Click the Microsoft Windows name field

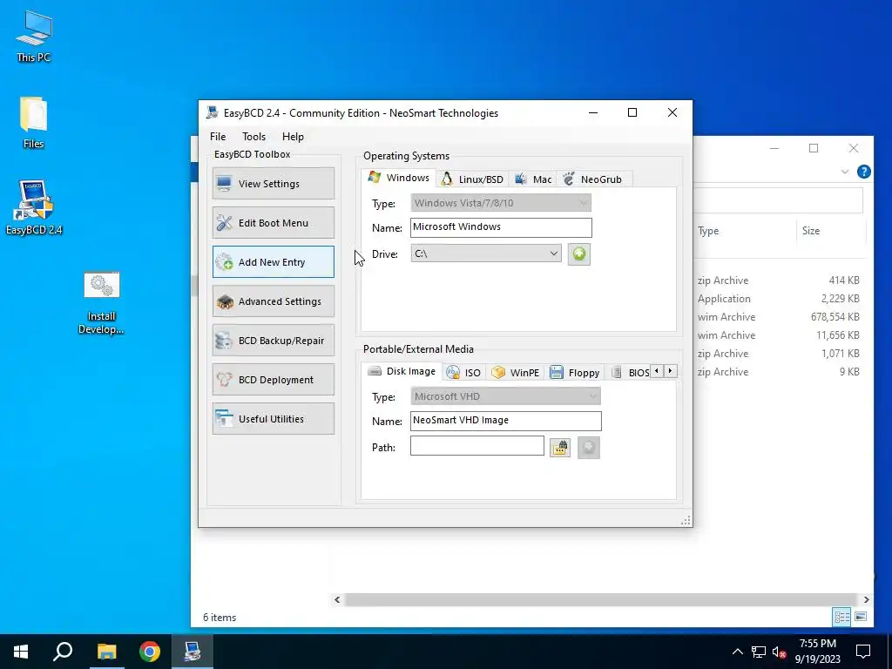501,227
